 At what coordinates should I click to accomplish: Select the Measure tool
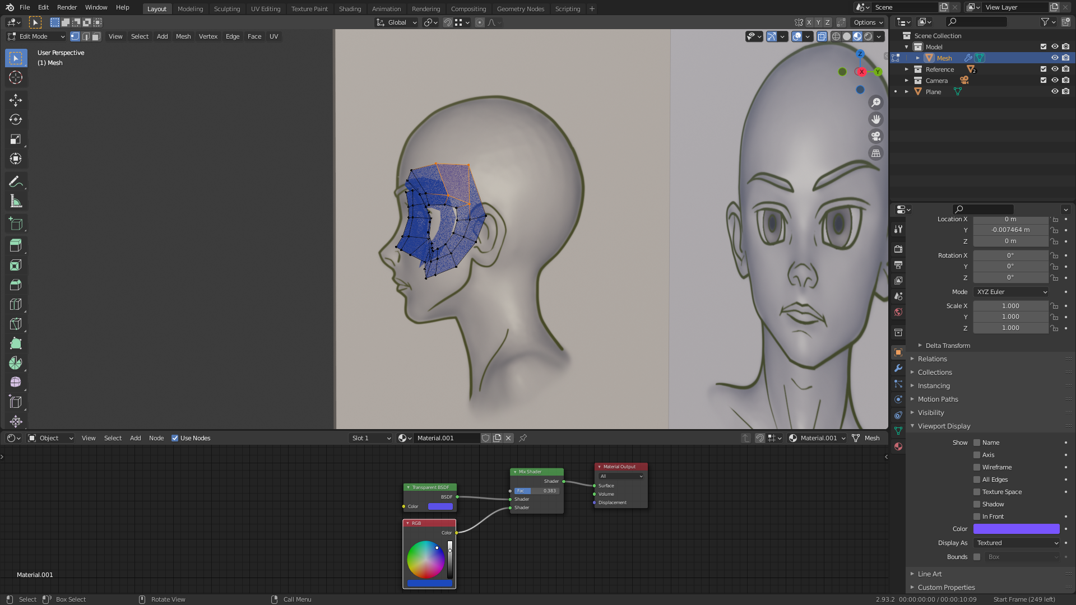point(16,201)
